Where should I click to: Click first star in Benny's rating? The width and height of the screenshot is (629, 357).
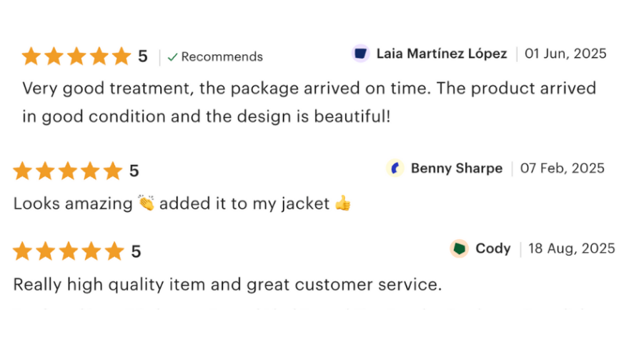[x=22, y=171]
